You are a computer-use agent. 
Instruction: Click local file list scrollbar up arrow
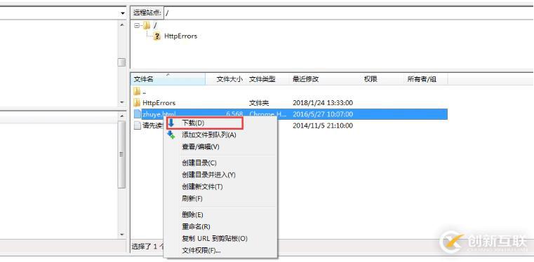(122, 116)
